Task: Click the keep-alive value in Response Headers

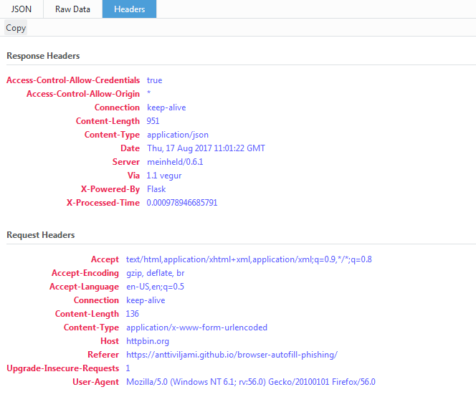Action: (x=166, y=107)
